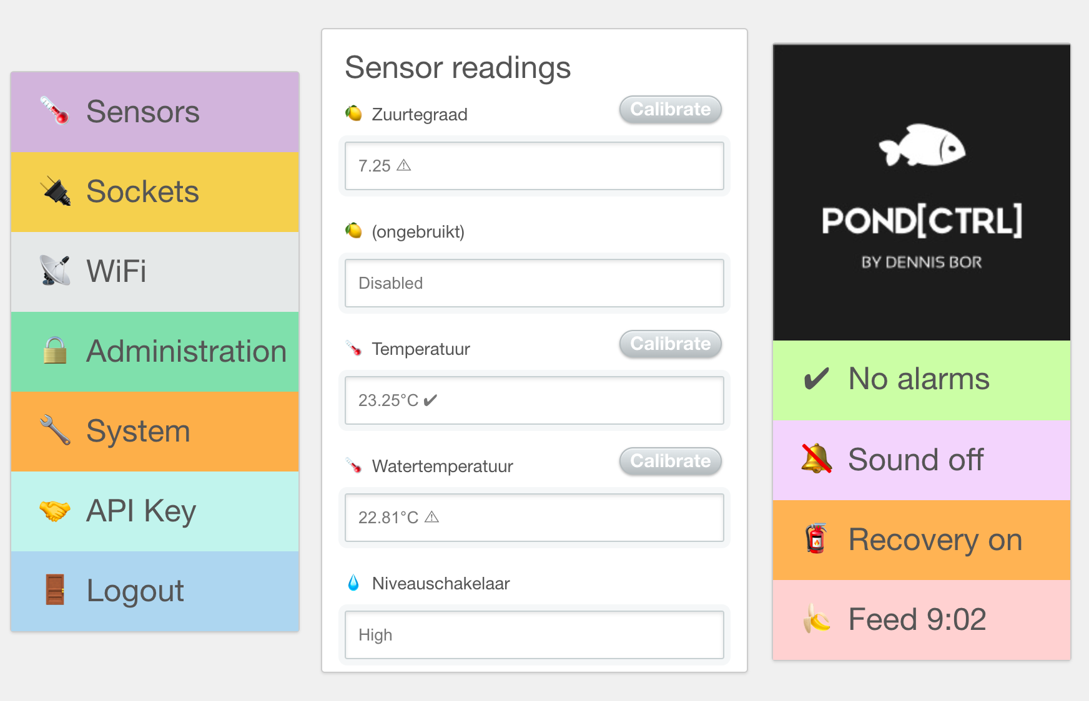Click the Zuurtegraad 7.25 reading field
Viewport: 1089px width, 701px height.
[534, 166]
